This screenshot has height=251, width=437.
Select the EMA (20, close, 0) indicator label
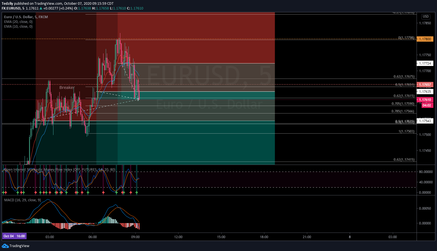point(18,22)
